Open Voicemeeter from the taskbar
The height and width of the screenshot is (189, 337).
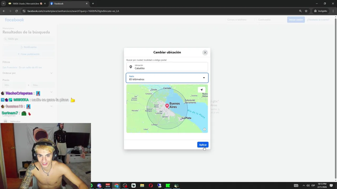tap(107, 186)
